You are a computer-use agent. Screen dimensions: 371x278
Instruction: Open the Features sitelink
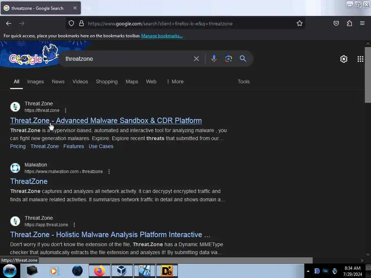pos(74,146)
